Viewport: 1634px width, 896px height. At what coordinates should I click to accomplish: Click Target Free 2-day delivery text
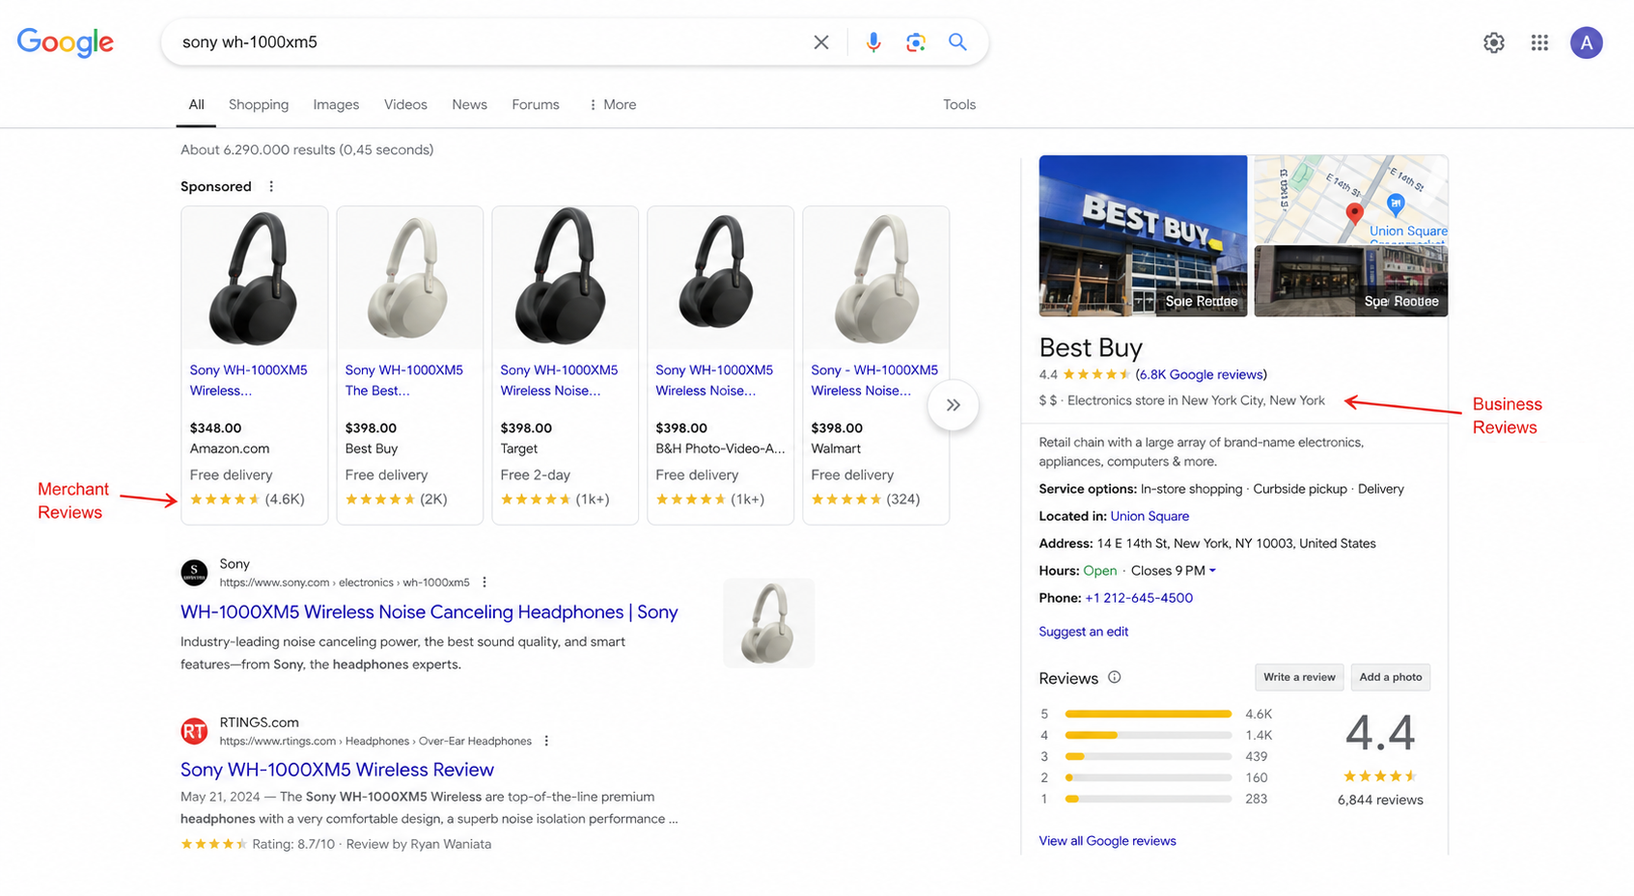click(x=536, y=475)
